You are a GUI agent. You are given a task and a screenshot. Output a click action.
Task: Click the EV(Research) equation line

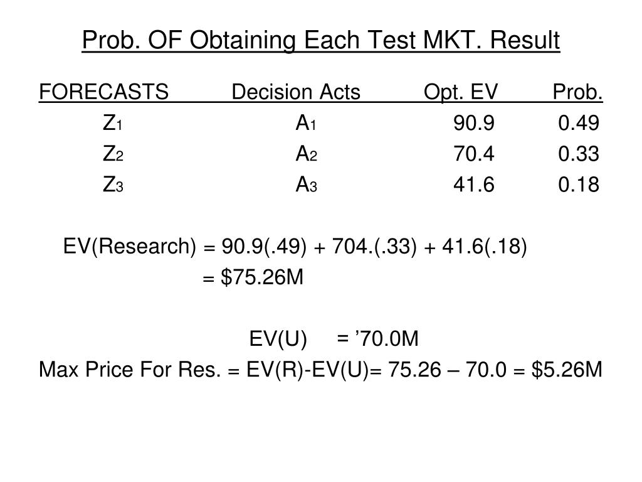pyautogui.click(x=295, y=246)
